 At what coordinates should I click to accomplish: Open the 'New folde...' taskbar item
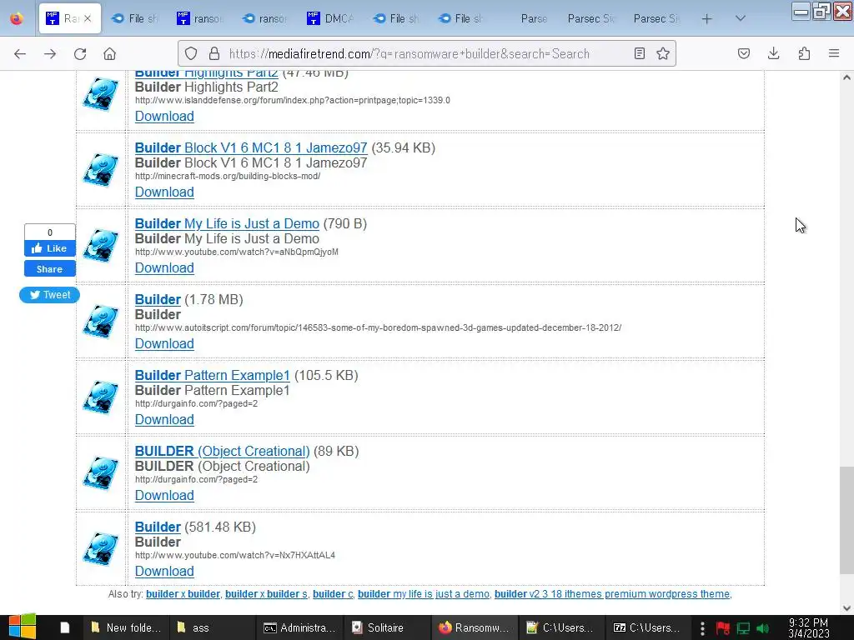[126, 627]
